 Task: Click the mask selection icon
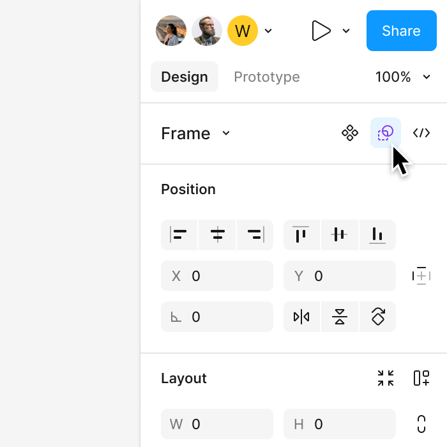[x=386, y=133]
